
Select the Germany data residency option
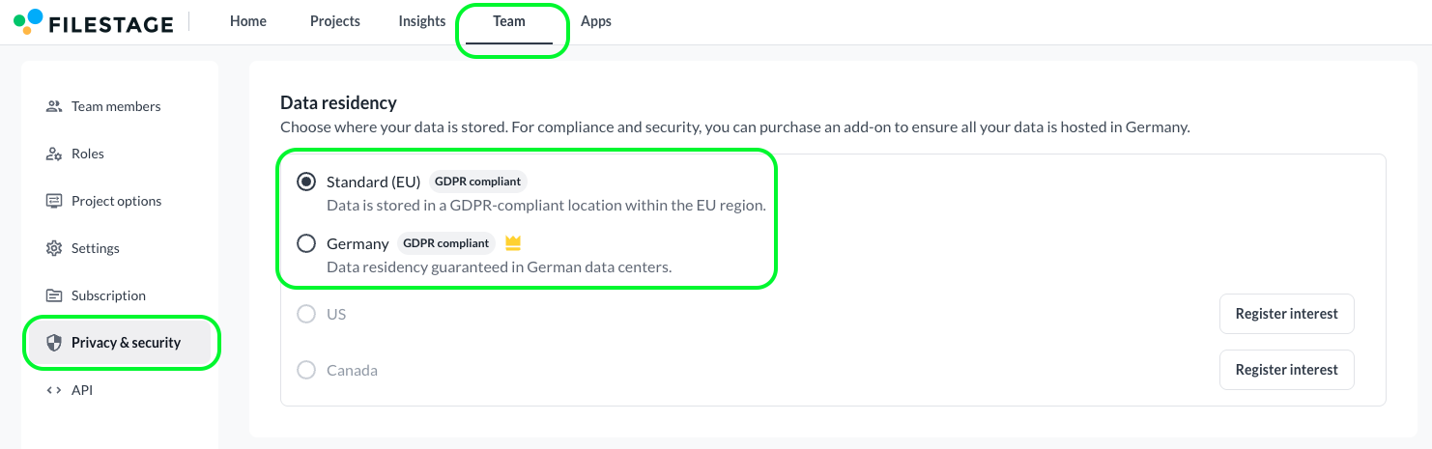[306, 243]
